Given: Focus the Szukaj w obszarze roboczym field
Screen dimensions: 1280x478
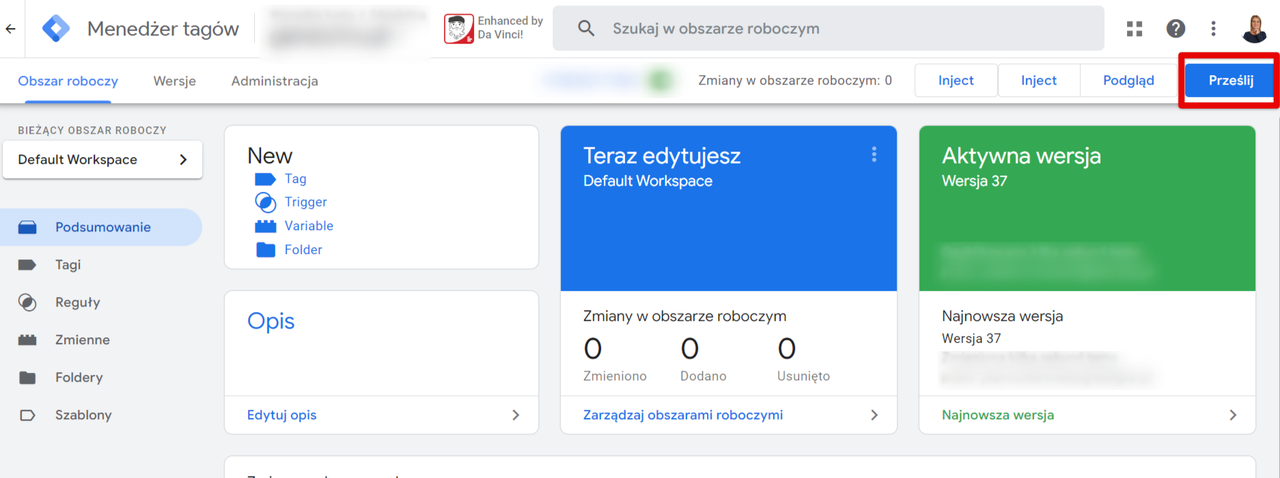Looking at the screenshot, I should 829,29.
